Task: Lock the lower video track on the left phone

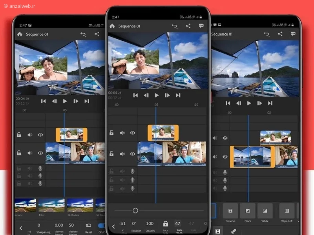Action: pos(19,153)
